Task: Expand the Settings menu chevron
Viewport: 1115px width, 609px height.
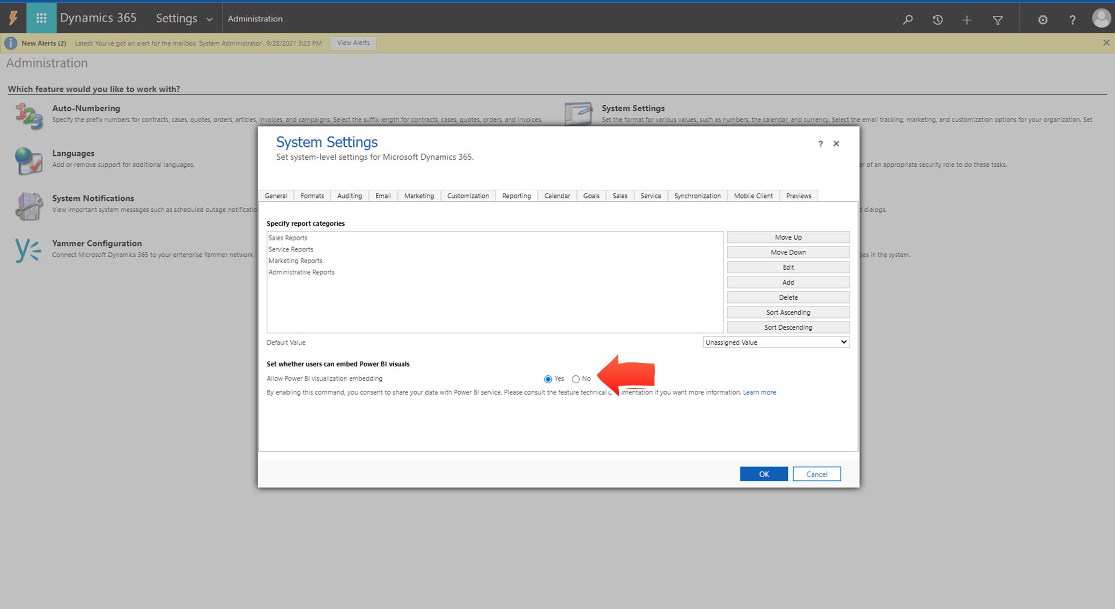Action: 210,19
